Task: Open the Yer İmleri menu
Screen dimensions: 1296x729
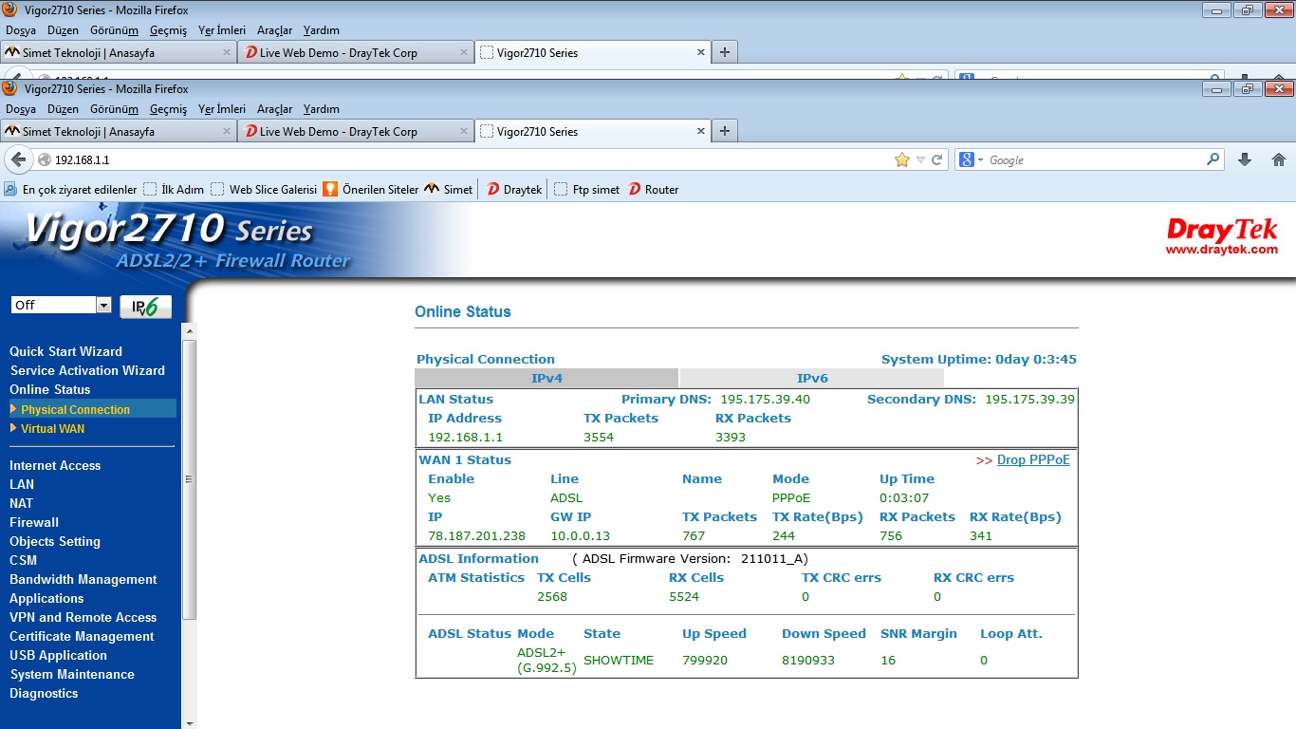Action: pos(221,109)
